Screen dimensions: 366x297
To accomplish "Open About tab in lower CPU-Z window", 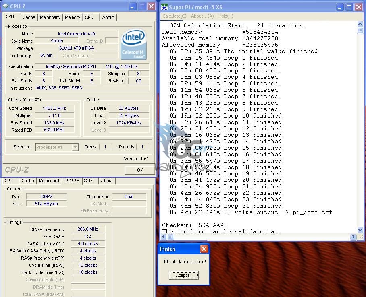I will (107, 181).
